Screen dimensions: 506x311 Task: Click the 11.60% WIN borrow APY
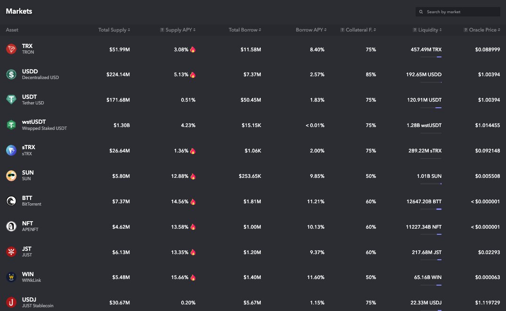(316, 277)
